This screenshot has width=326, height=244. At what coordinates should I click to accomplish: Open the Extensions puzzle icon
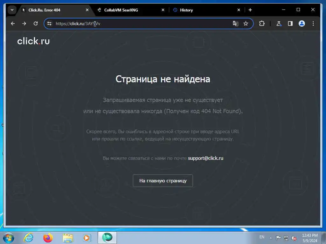[x=262, y=24]
